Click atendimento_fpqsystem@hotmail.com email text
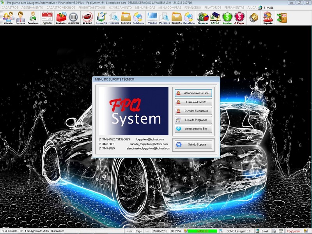Screen dimensions: 312x234 point(148,149)
